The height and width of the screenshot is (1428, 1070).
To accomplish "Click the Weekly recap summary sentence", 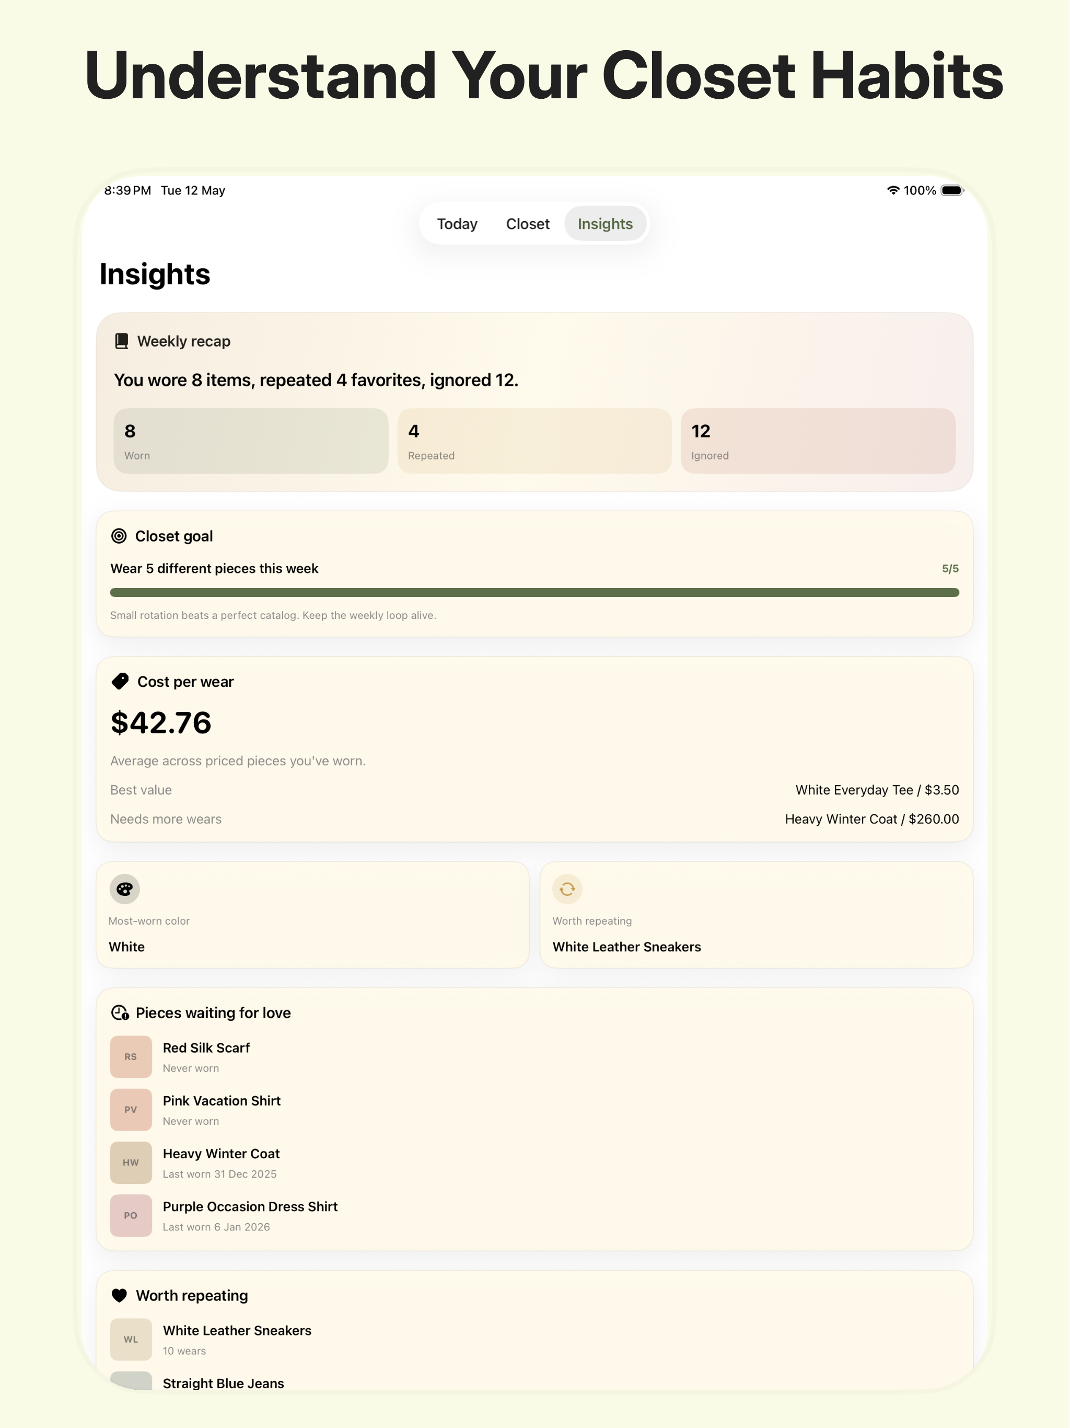I will coord(316,380).
